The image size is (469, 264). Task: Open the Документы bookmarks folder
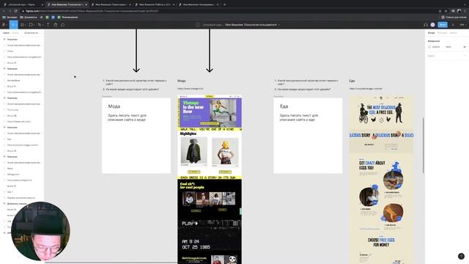click(x=29, y=18)
